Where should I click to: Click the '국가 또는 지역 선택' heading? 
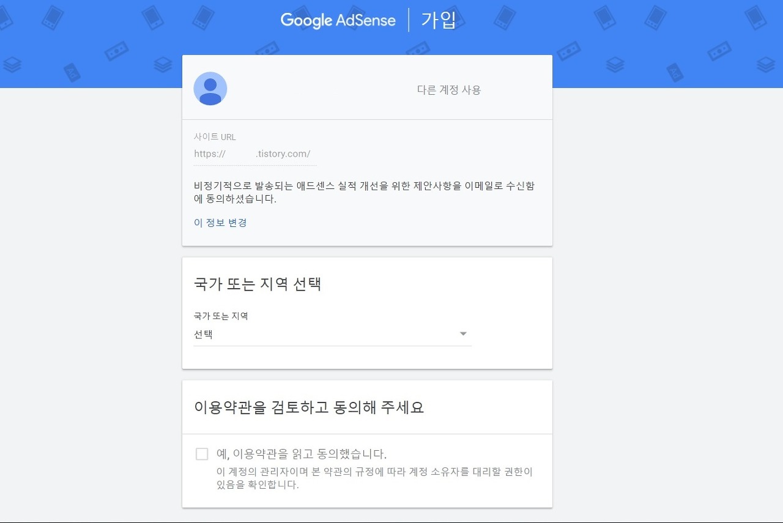258,284
